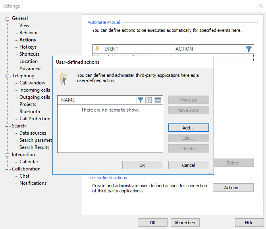Click the lightning bolt column icon
The image size is (266, 229).
point(98,49)
